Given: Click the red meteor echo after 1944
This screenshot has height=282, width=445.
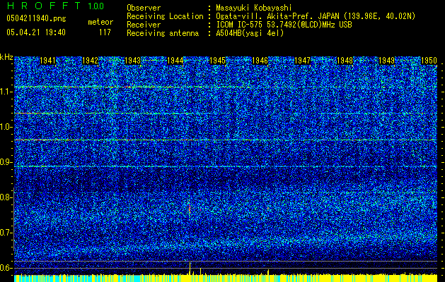Looking at the screenshot, I should [190, 209].
